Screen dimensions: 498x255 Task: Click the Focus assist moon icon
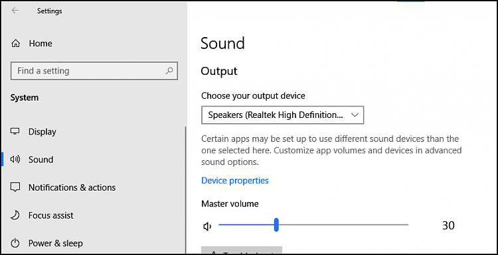tap(15, 215)
